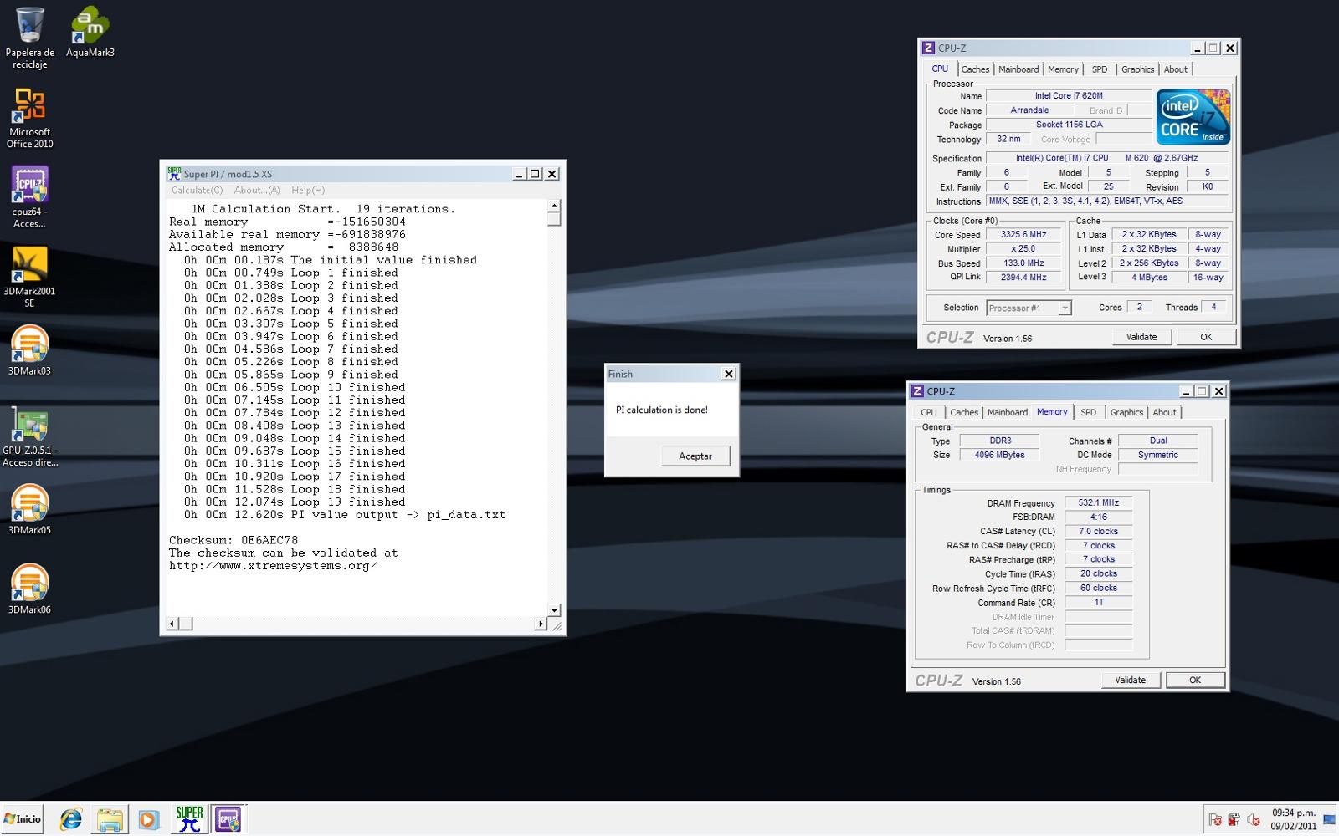Select the SPD tab in the lower CPU-Z window
Image resolution: width=1339 pixels, height=836 pixels.
1088,412
